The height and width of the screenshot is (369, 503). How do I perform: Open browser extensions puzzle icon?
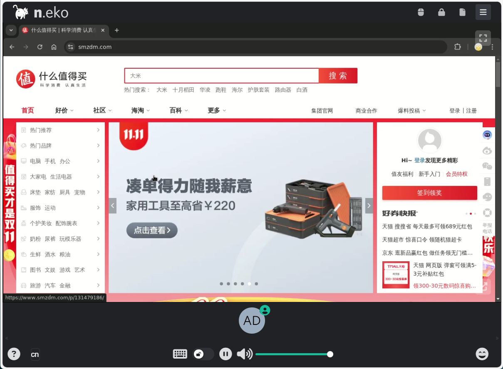coord(458,47)
